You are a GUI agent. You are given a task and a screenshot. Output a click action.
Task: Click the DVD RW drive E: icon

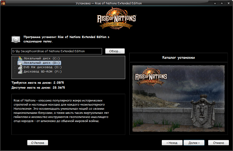(x=20, y=67)
